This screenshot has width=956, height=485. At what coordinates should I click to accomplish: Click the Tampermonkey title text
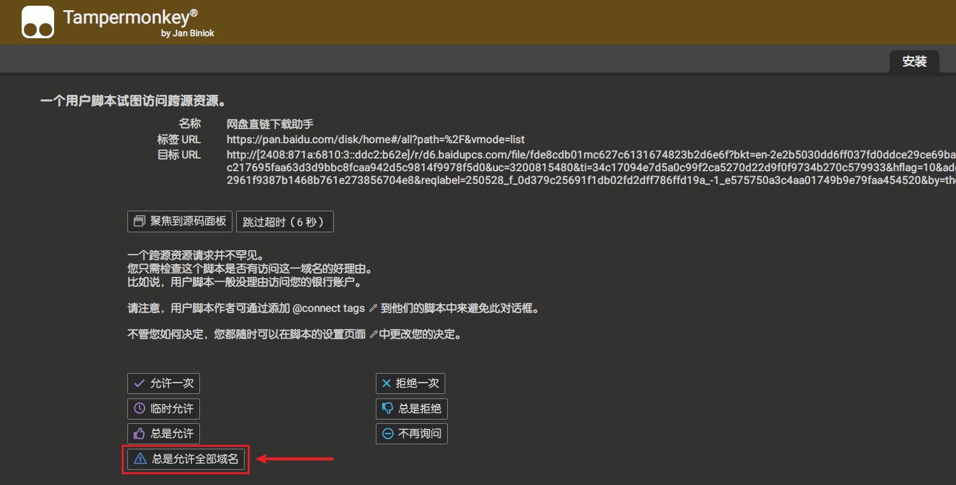tap(131, 17)
